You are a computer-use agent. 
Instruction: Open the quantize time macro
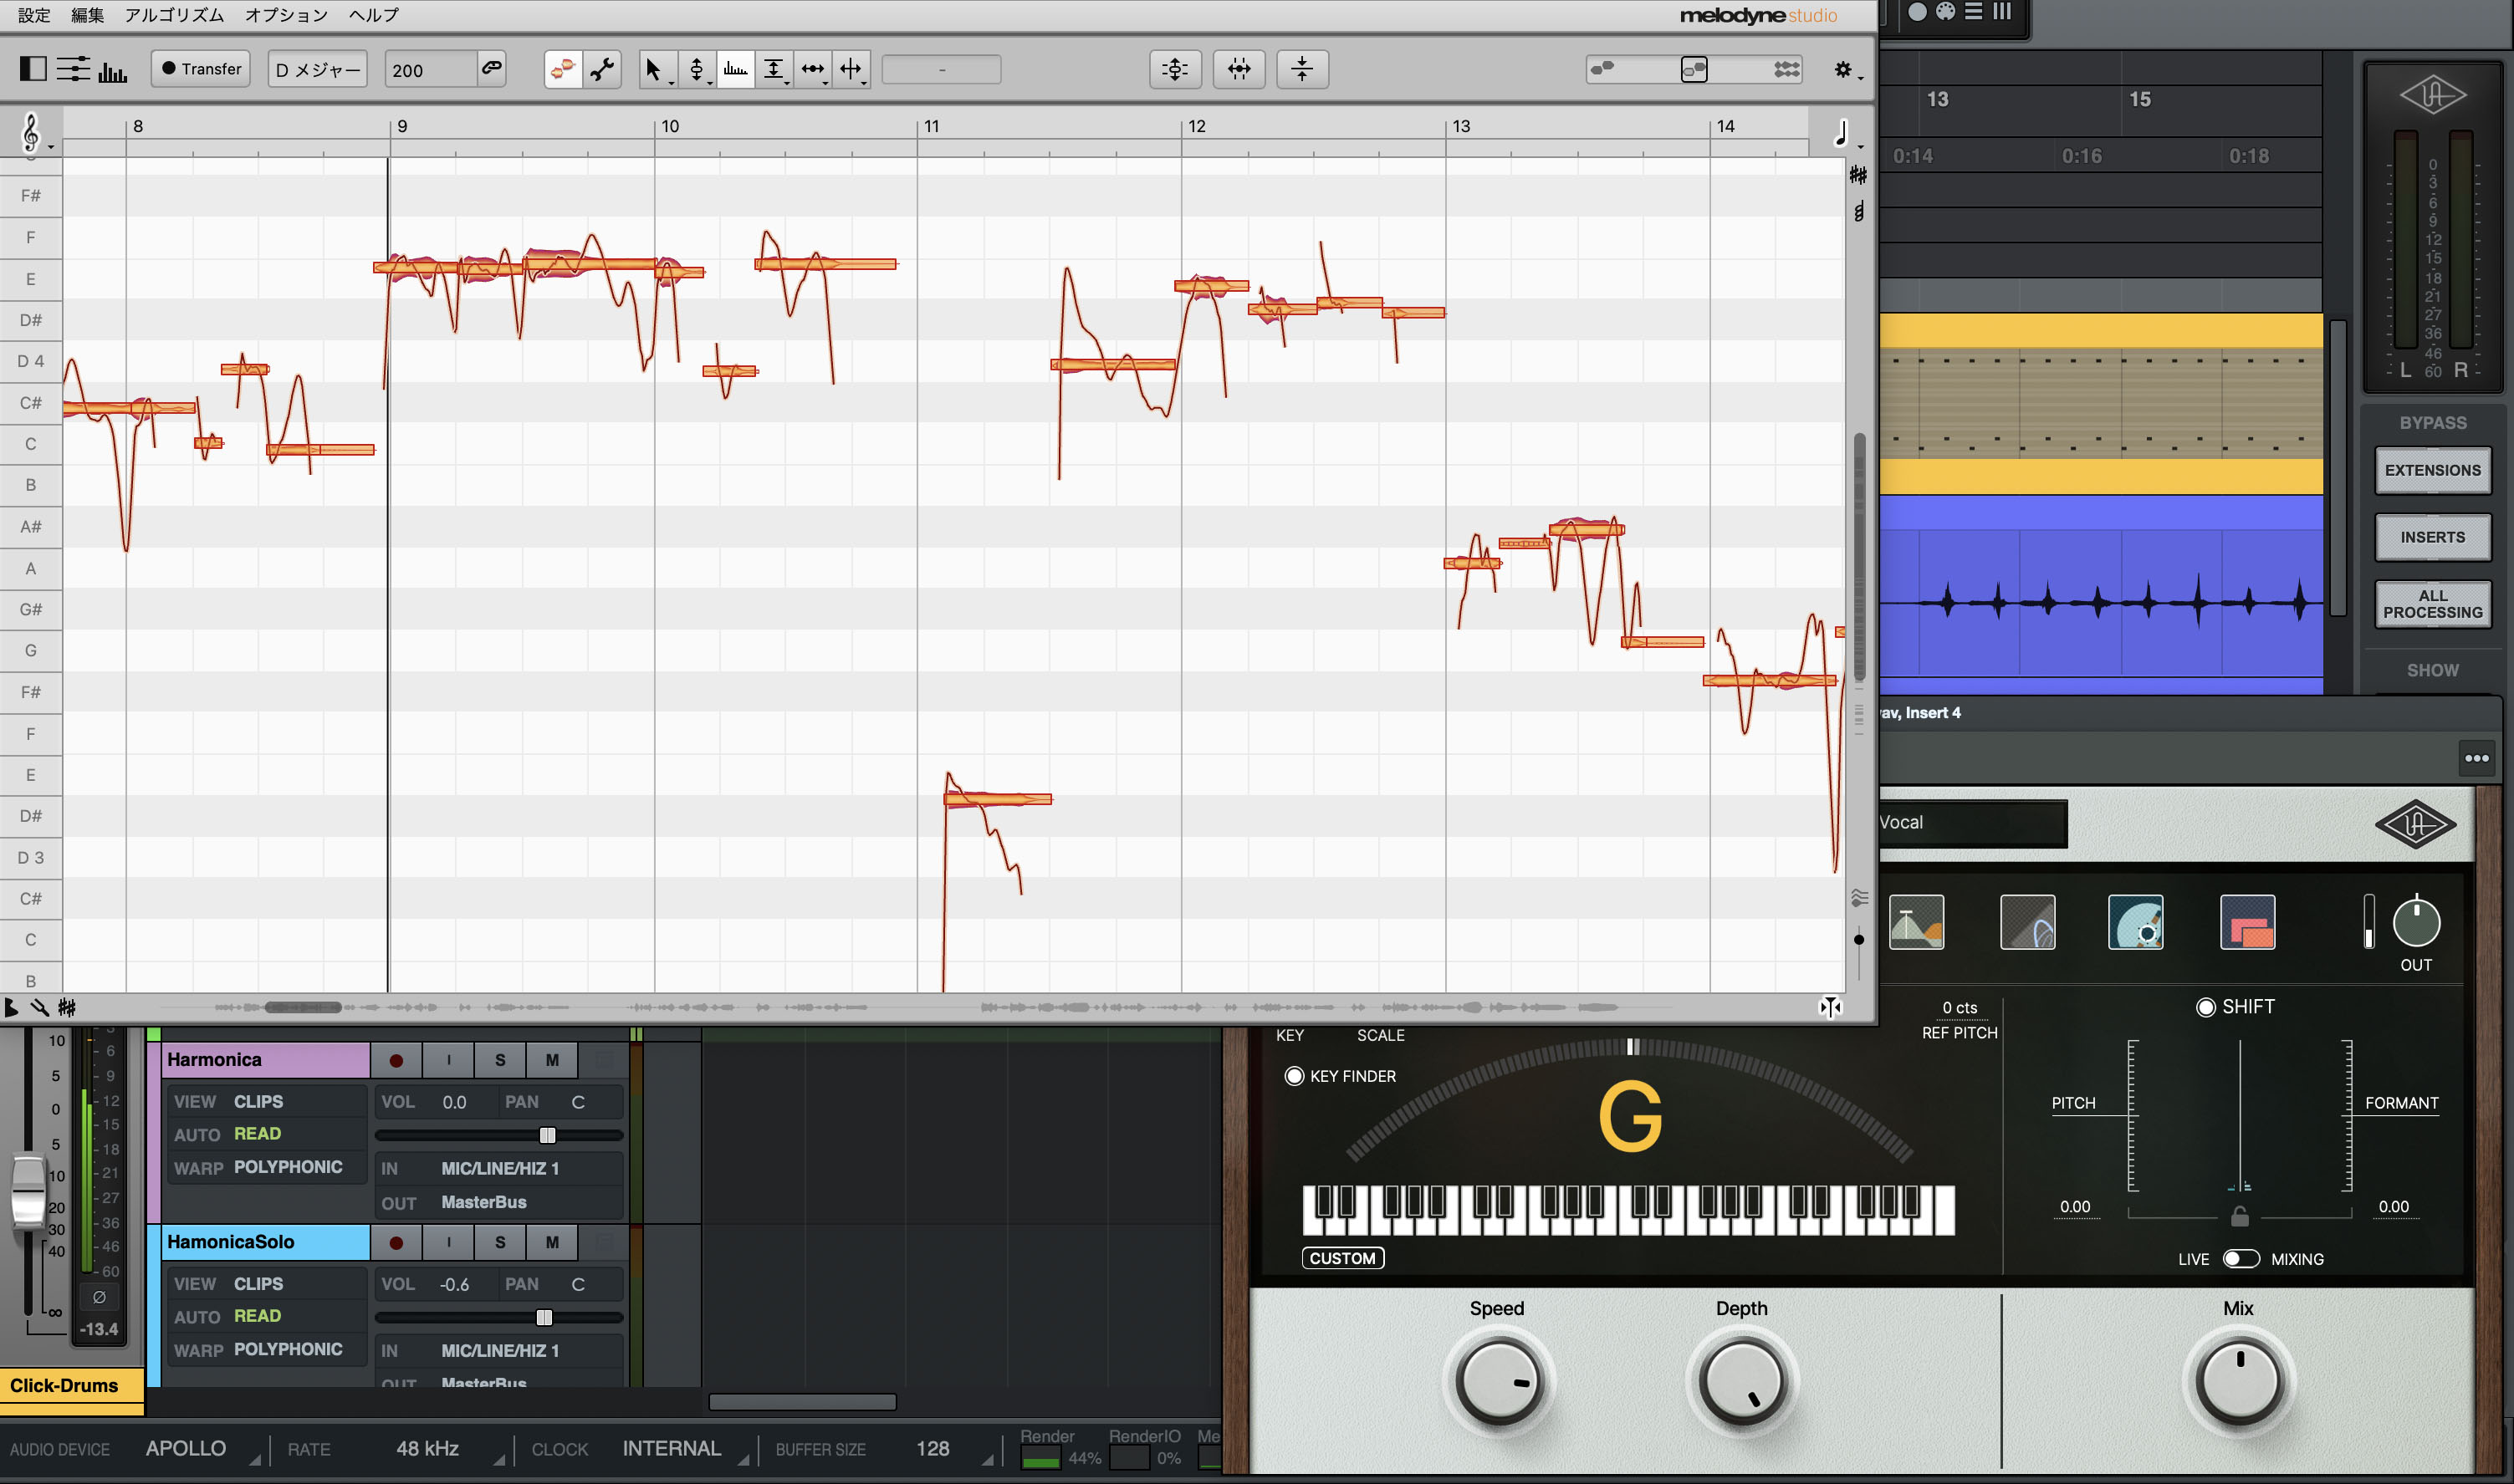coord(1239,69)
